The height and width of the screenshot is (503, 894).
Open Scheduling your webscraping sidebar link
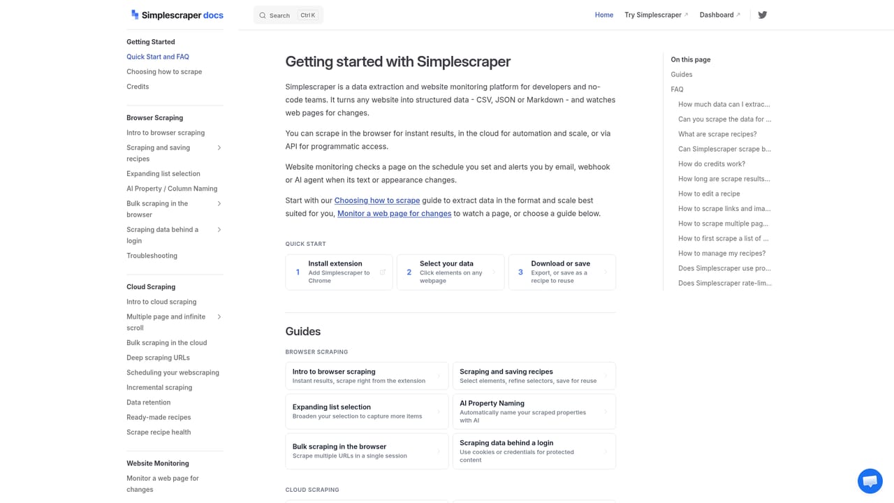(x=173, y=372)
